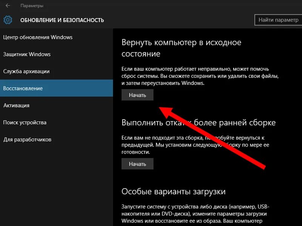Click the highlighted Восстановление selection bar
The height and width of the screenshot is (226, 302).
click(x=57, y=88)
